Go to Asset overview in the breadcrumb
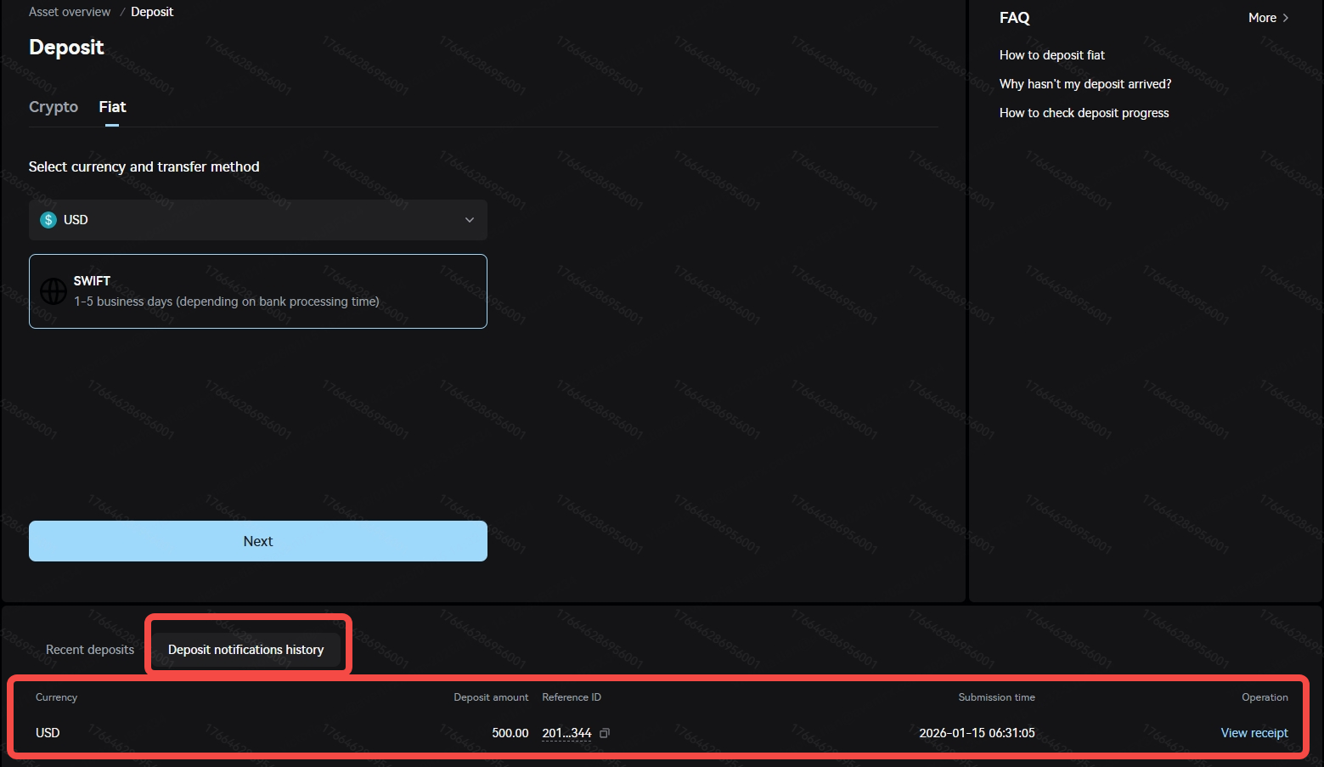Image resolution: width=1324 pixels, height=767 pixels. pyautogui.click(x=70, y=12)
